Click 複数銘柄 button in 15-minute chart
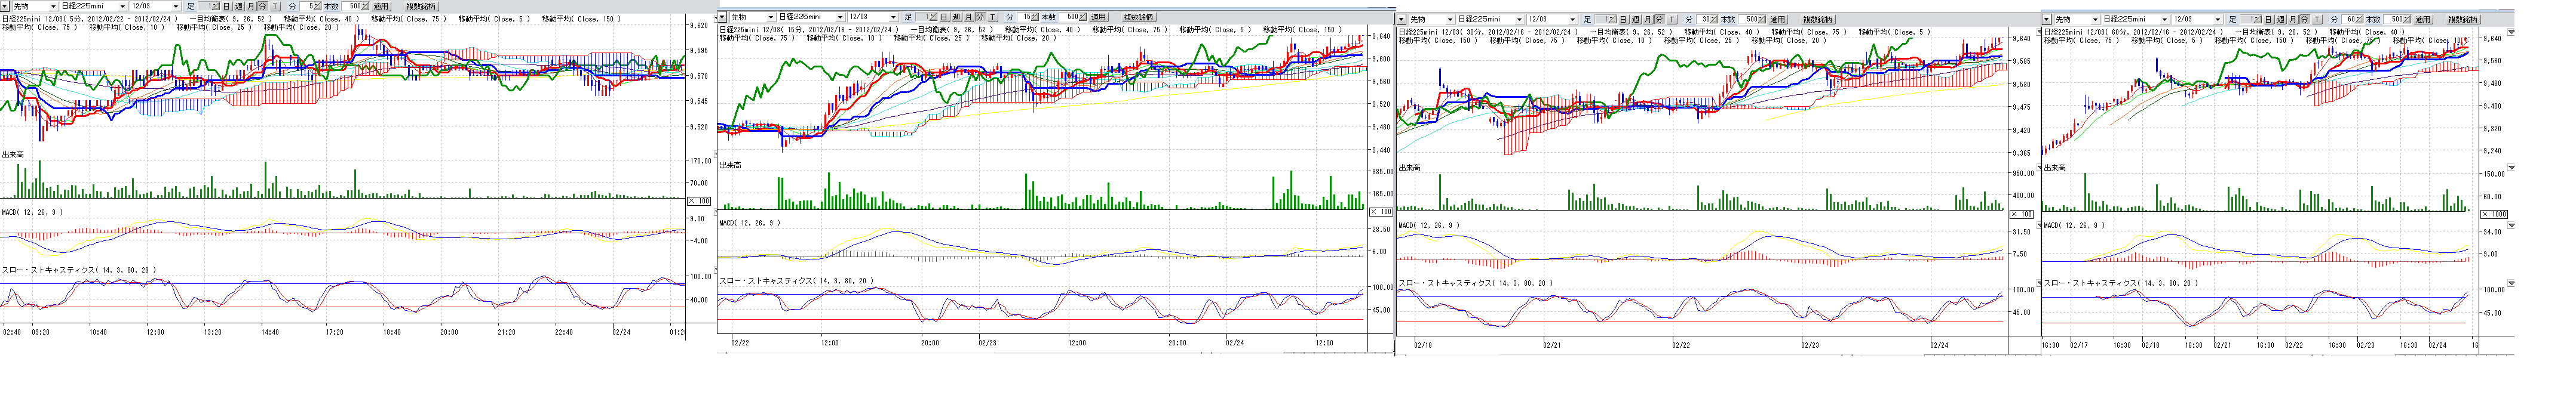This screenshot has height=408, width=2576. (1137, 17)
